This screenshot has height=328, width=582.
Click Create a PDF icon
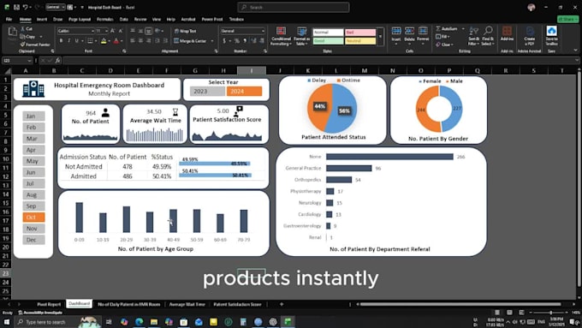pyautogui.click(x=529, y=36)
